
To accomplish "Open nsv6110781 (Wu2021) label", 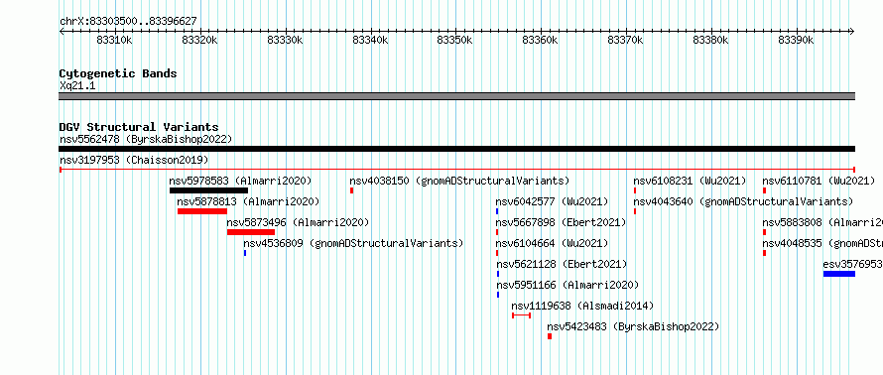I will coord(819,181).
